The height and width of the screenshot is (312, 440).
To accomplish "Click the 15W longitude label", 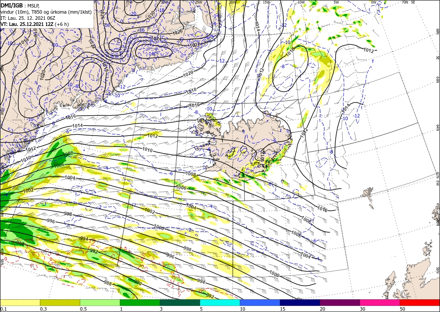I will point(266,2).
